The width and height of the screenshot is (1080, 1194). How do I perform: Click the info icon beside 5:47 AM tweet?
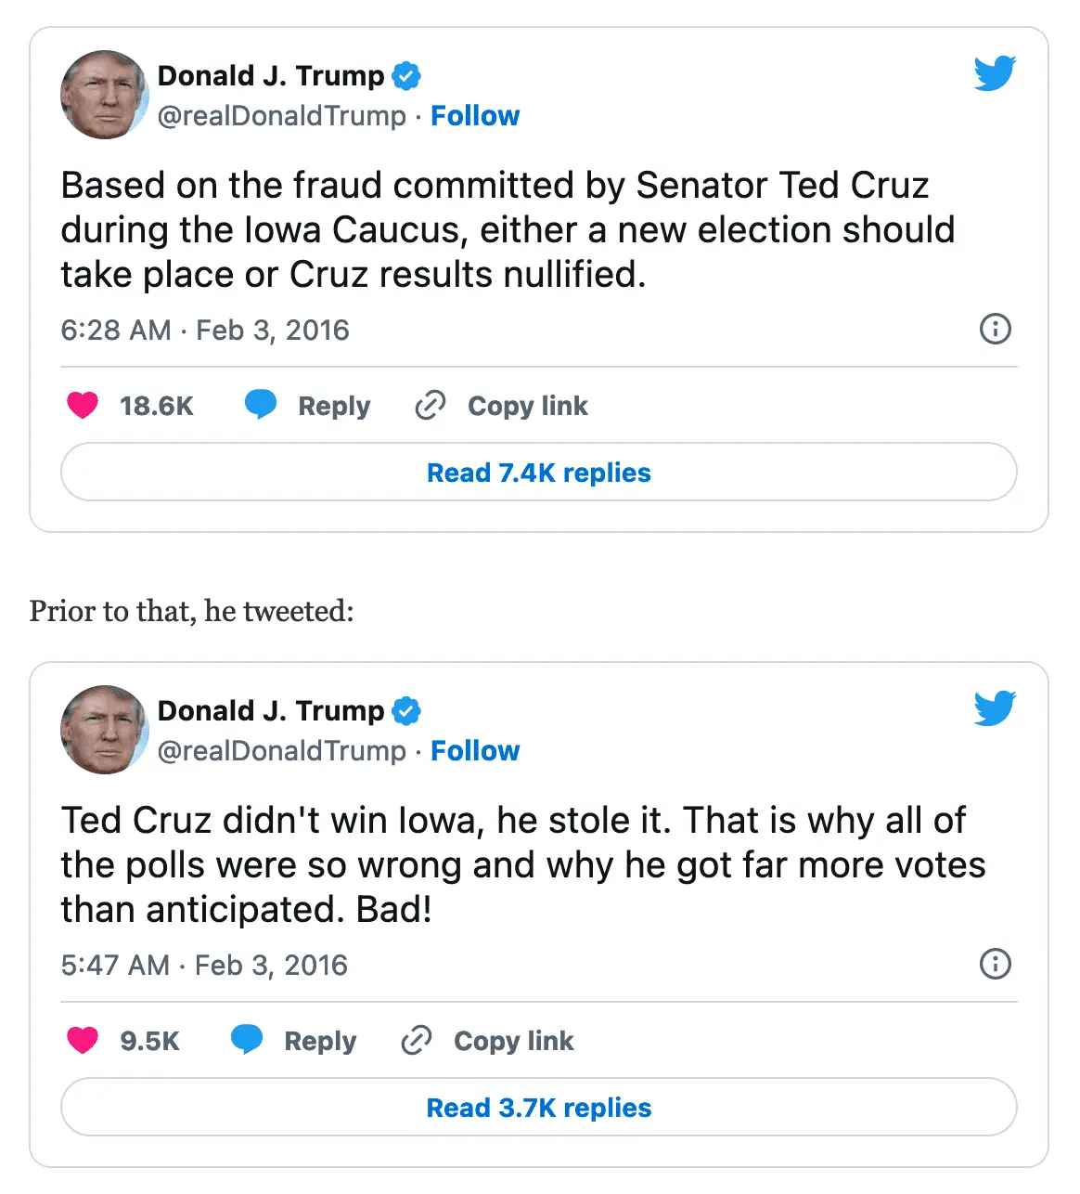pyautogui.click(x=996, y=964)
